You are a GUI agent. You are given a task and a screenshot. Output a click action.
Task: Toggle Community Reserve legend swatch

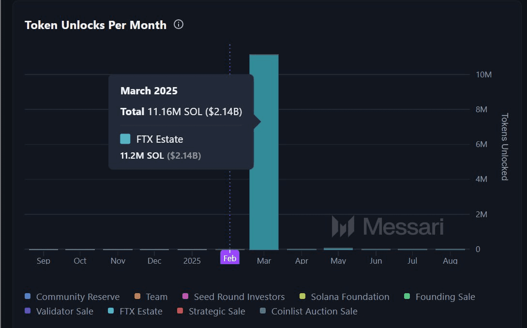point(28,296)
